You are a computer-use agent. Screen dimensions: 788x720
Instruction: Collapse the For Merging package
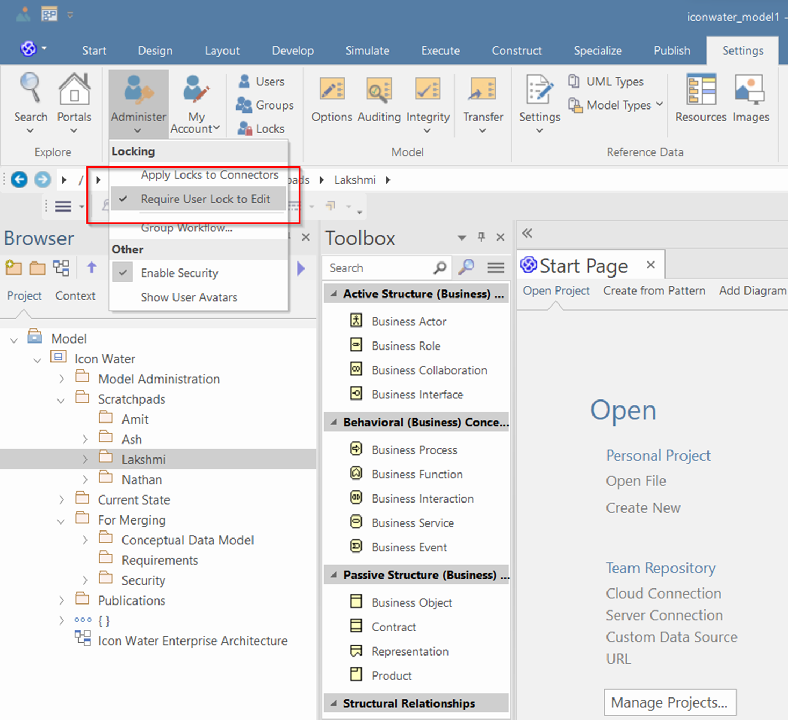[61, 520]
